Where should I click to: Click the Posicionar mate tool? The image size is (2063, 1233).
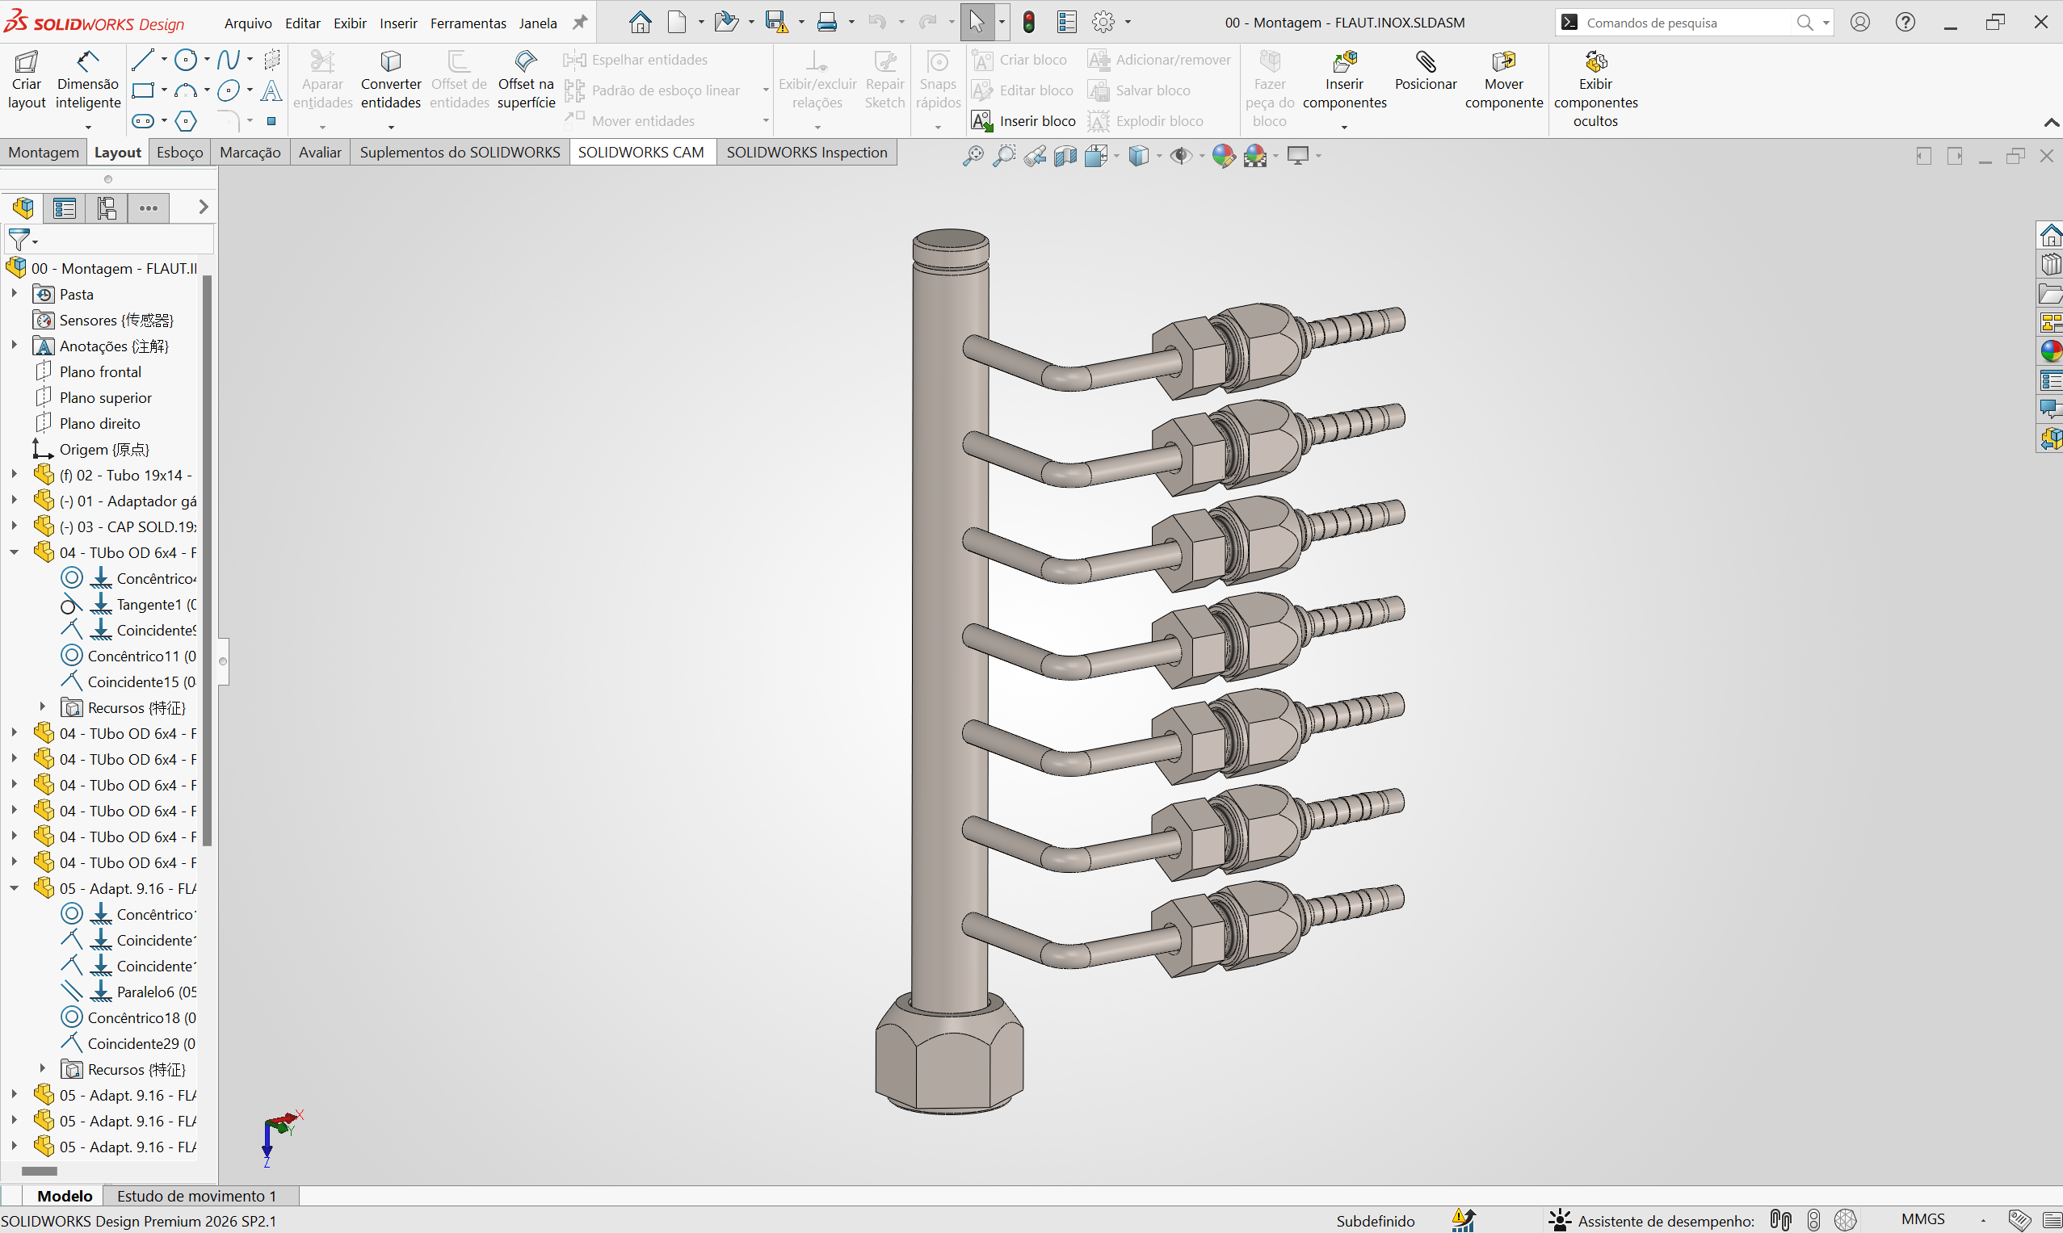[1426, 71]
